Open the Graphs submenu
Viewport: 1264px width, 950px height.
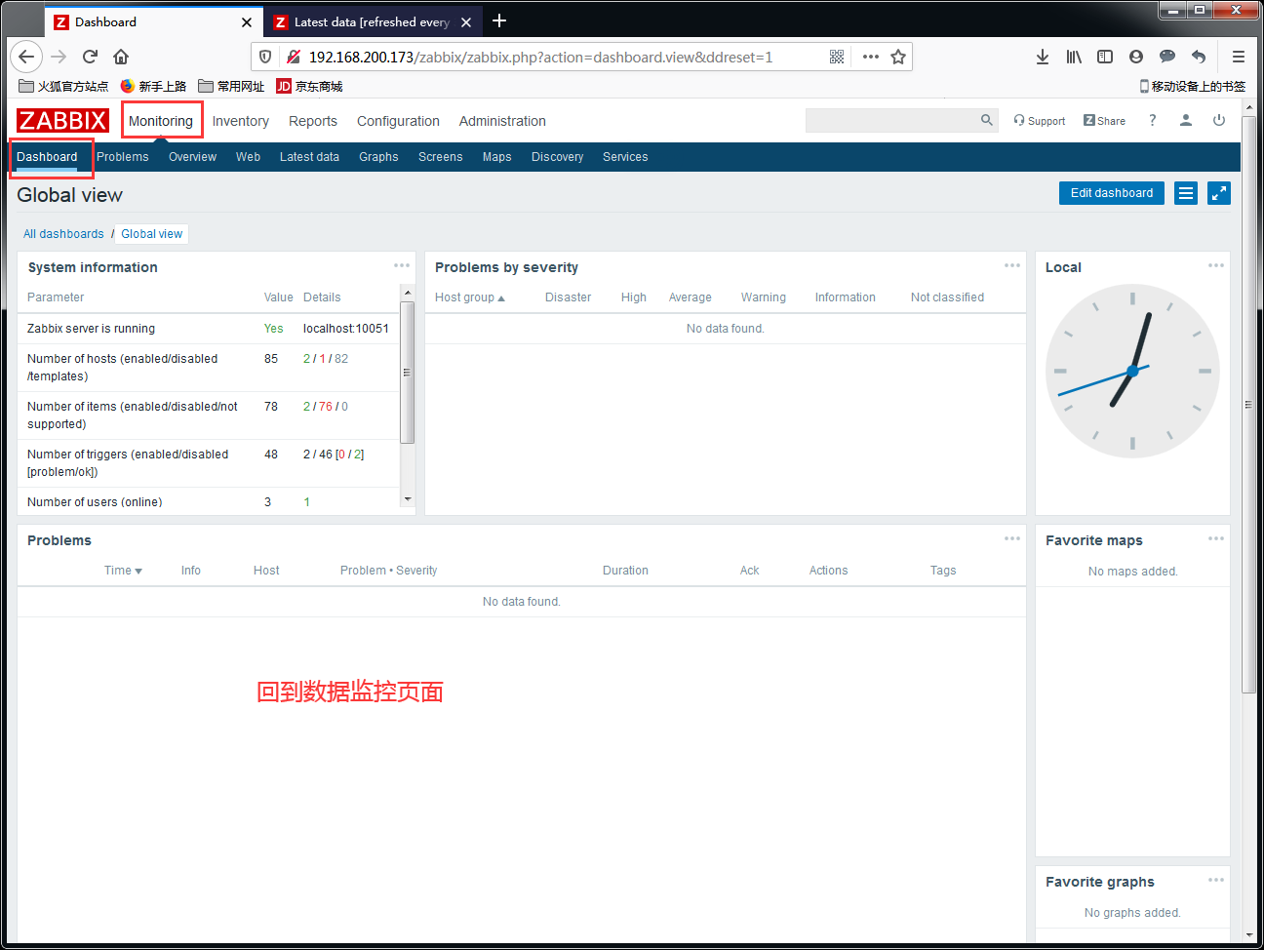click(378, 157)
